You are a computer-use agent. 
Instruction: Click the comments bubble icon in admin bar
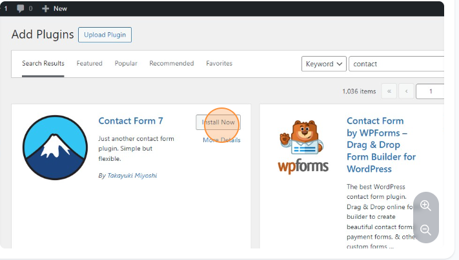[x=20, y=8]
